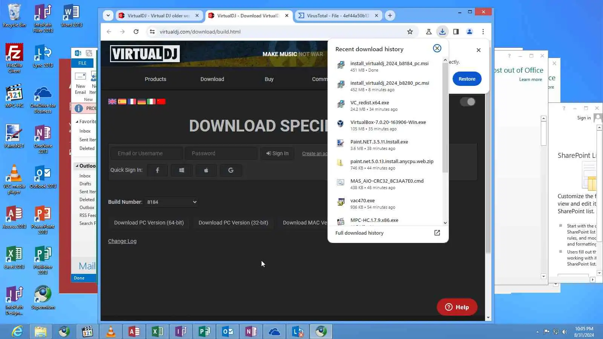Switch site language to the Spanish flag
603x339 pixels.
(122, 102)
